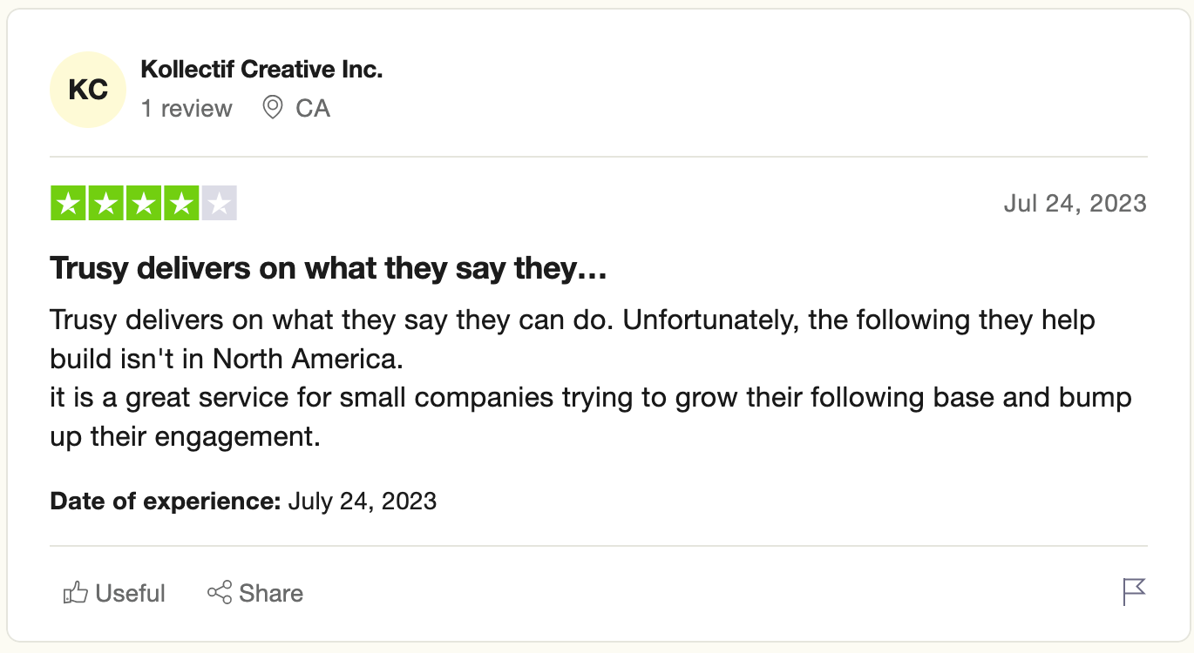
Task: Click the Share button label
Action: click(x=271, y=593)
